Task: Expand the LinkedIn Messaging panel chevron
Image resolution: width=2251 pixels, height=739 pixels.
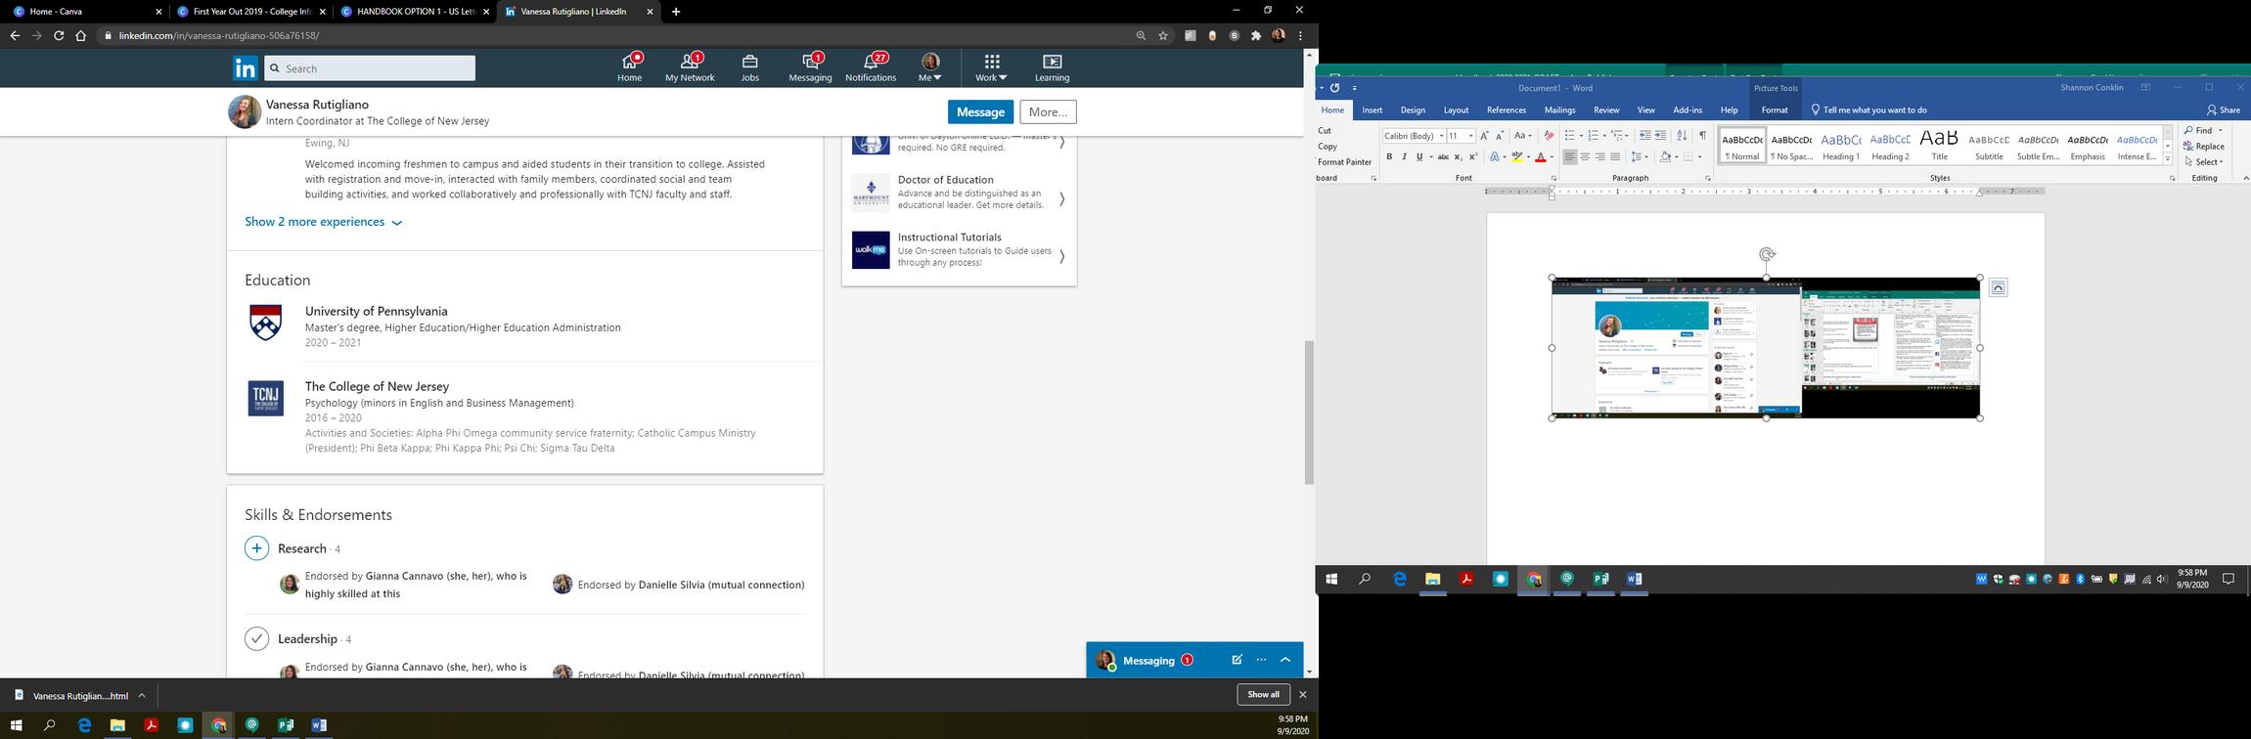Action: 1285,660
